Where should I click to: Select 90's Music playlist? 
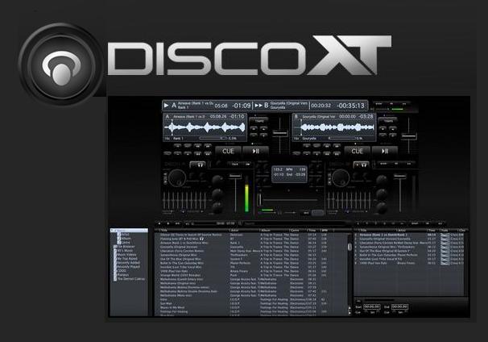tap(124, 250)
